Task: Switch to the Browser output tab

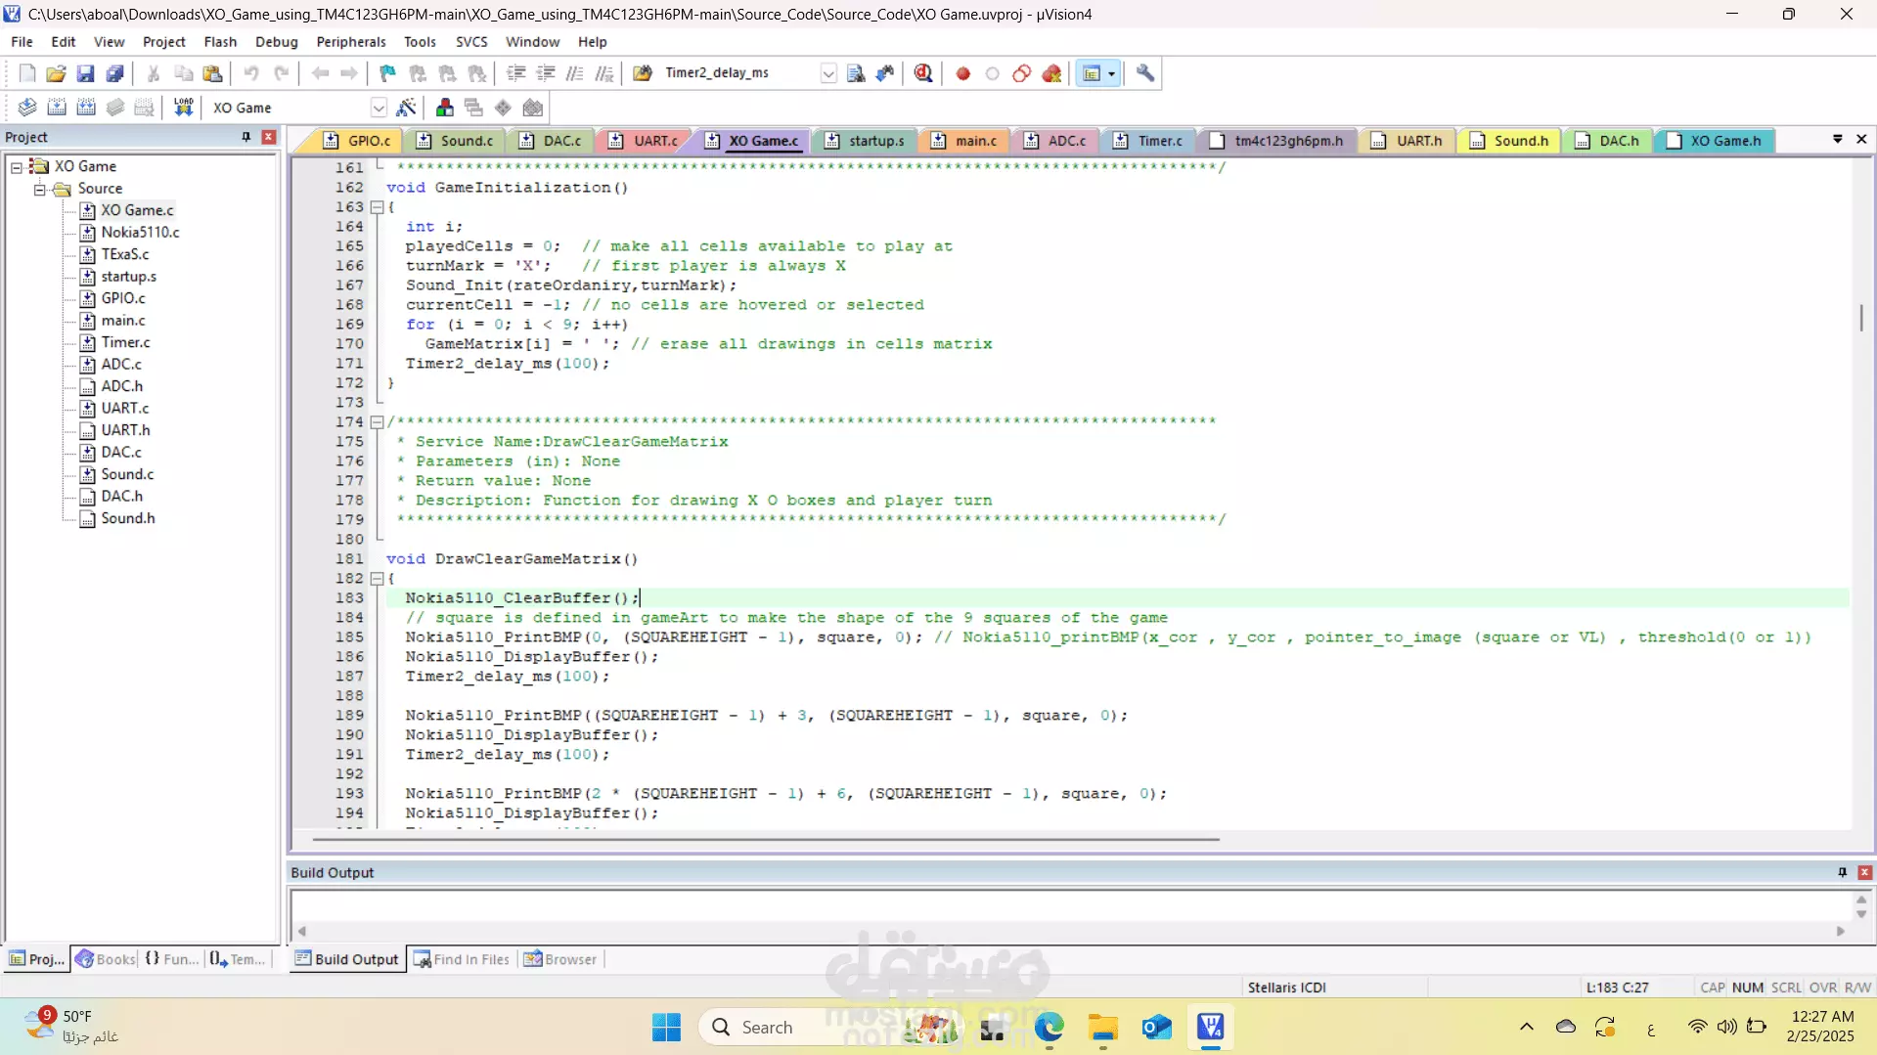Action: (560, 959)
